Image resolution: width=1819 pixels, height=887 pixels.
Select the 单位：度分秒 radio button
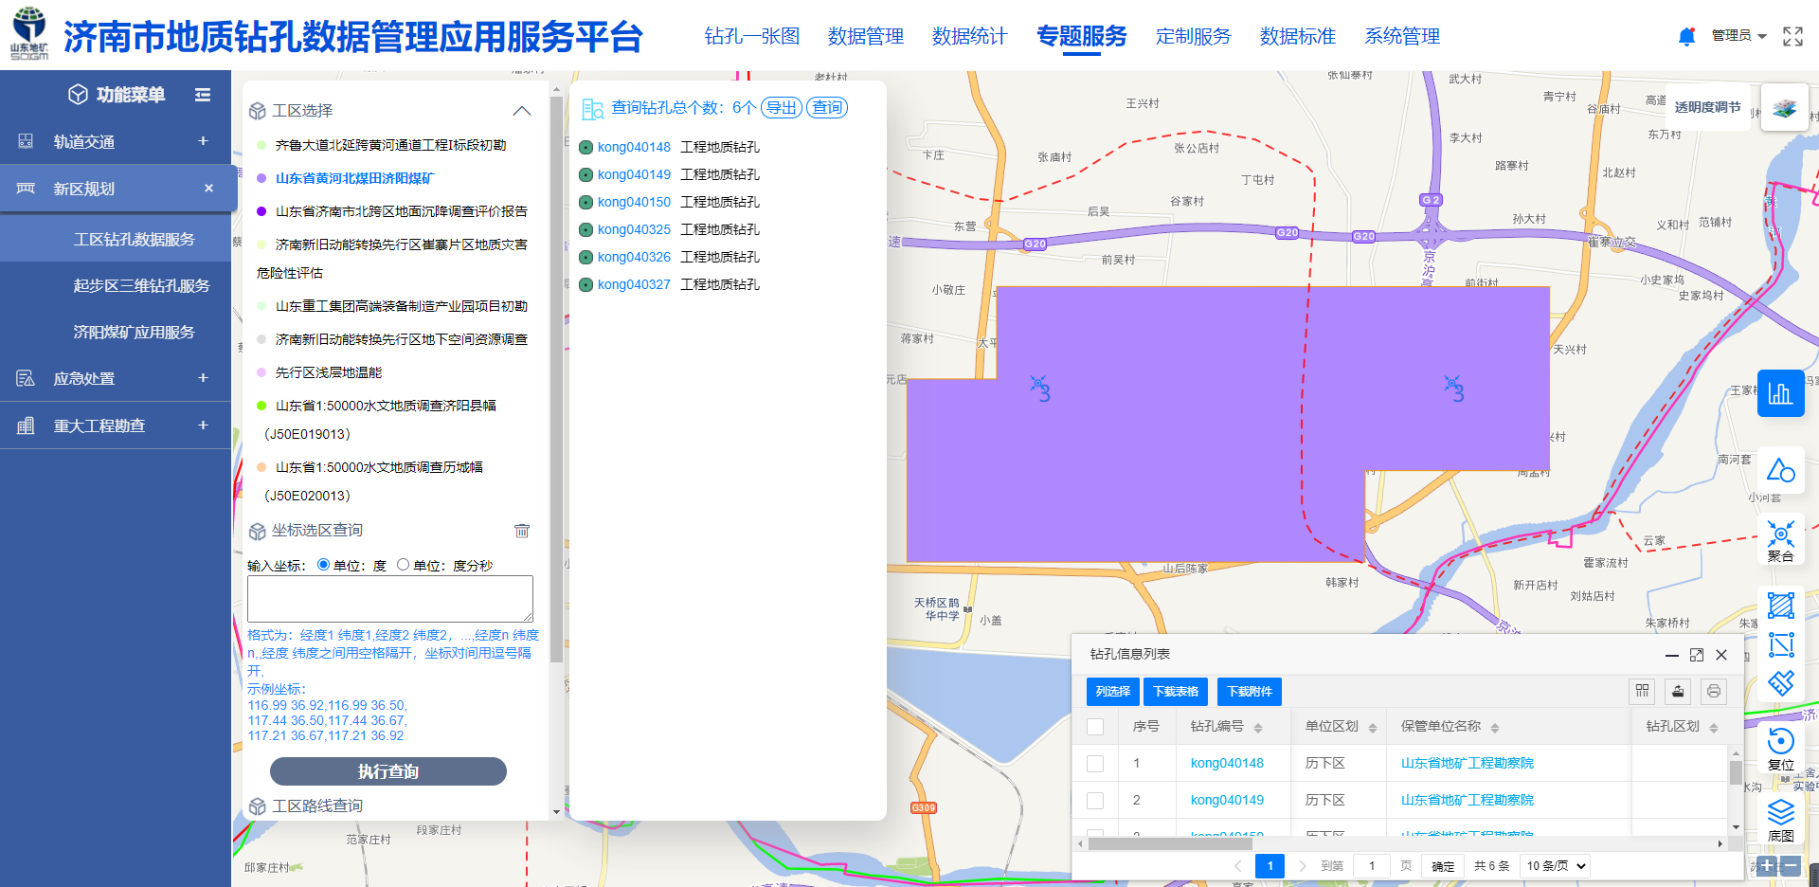click(404, 565)
